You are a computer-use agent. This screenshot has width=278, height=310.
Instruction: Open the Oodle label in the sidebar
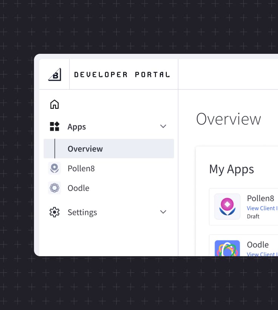point(78,188)
